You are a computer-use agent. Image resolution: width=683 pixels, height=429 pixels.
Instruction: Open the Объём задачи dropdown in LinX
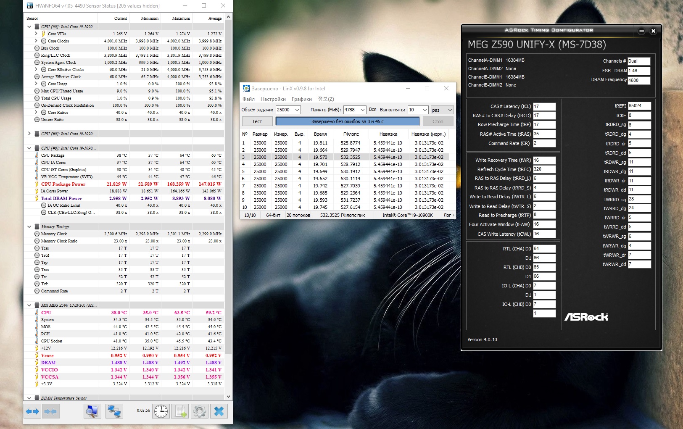(x=297, y=110)
